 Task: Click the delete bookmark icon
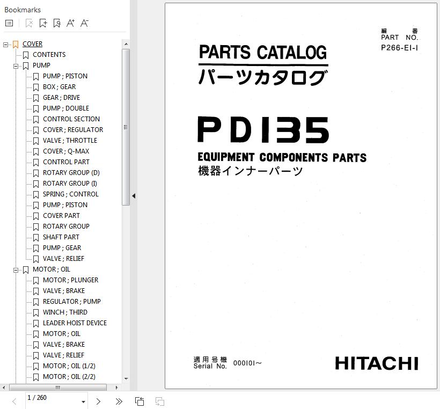pos(29,23)
